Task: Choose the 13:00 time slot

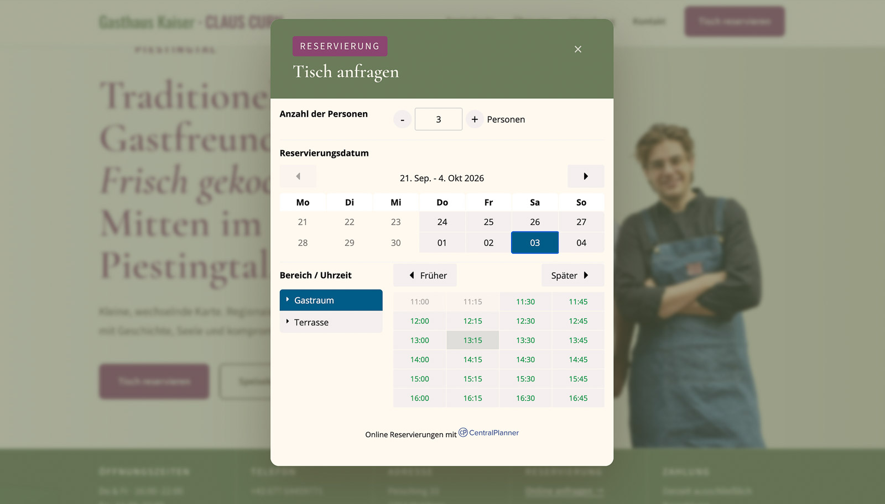Action: [x=420, y=340]
